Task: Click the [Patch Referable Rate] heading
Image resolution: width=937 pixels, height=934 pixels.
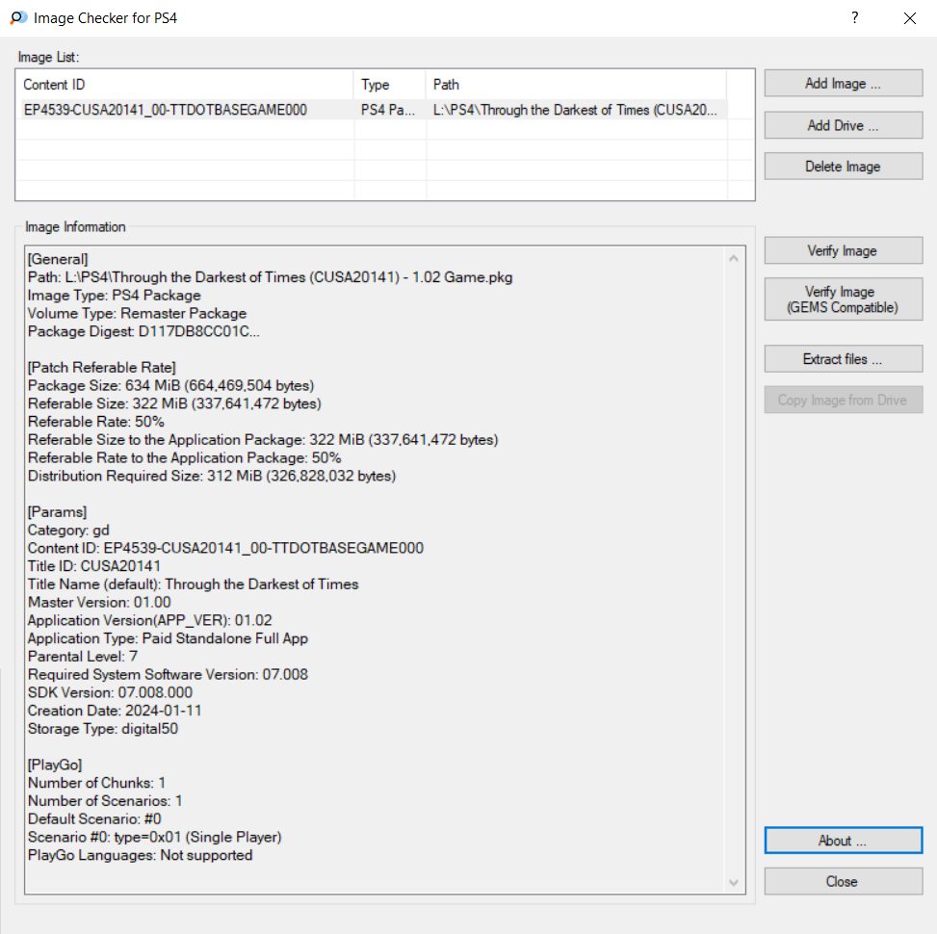Action: pos(101,368)
